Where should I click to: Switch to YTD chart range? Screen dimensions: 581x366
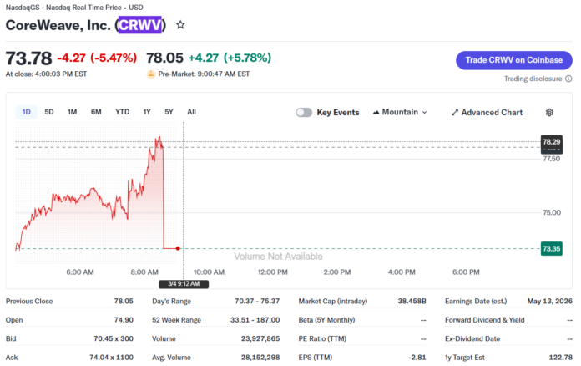point(122,112)
